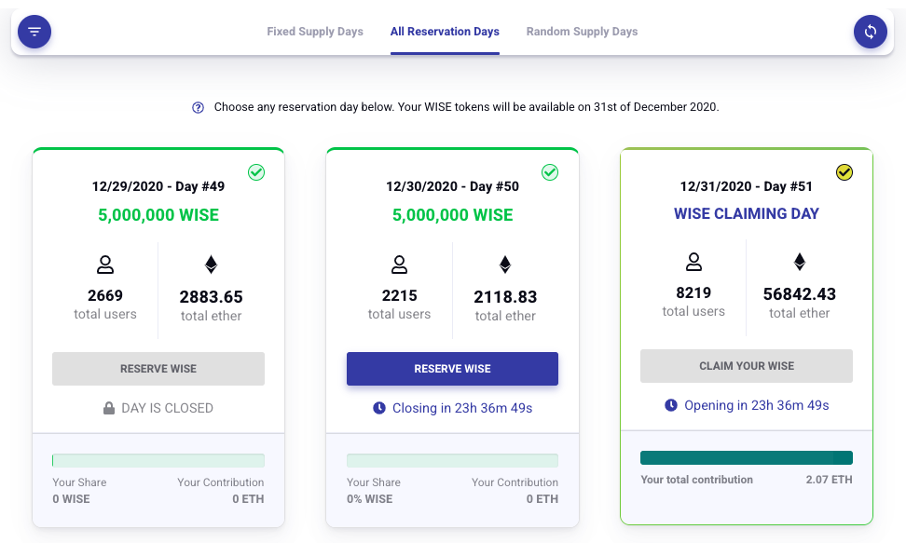The width and height of the screenshot is (906, 543).
Task: Click the teal total contribution progress bar
Action: click(747, 457)
